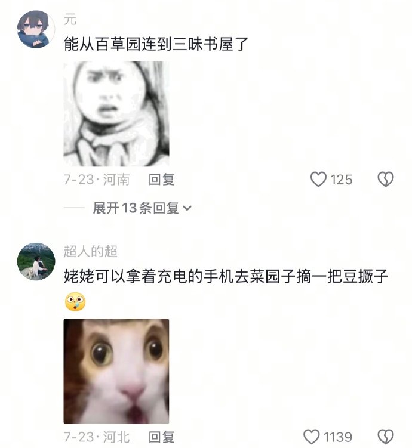Open the username 元
Image resolution: width=412 pixels, height=448 pixels.
(70, 20)
